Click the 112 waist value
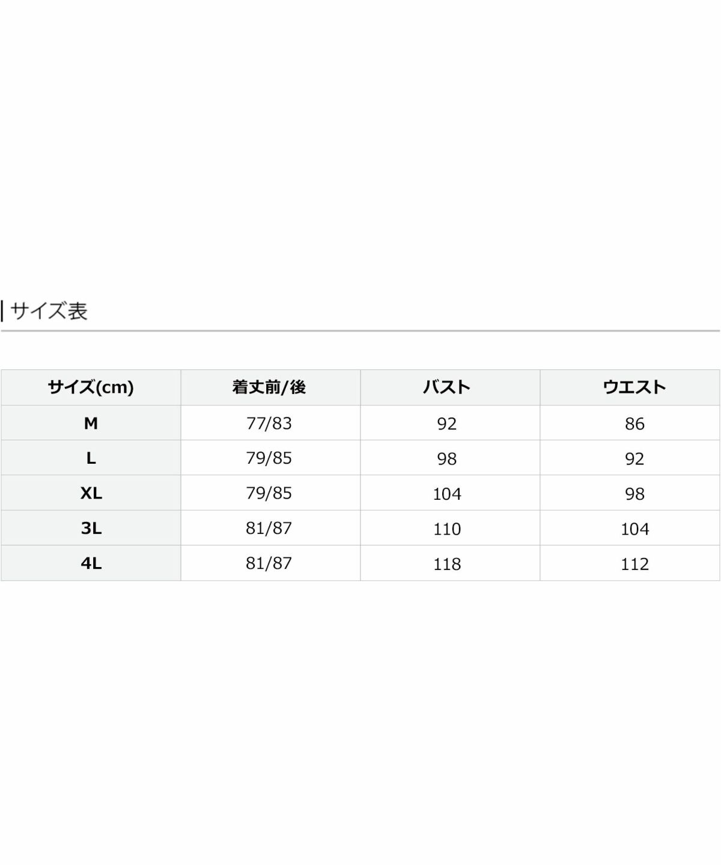 (x=634, y=564)
